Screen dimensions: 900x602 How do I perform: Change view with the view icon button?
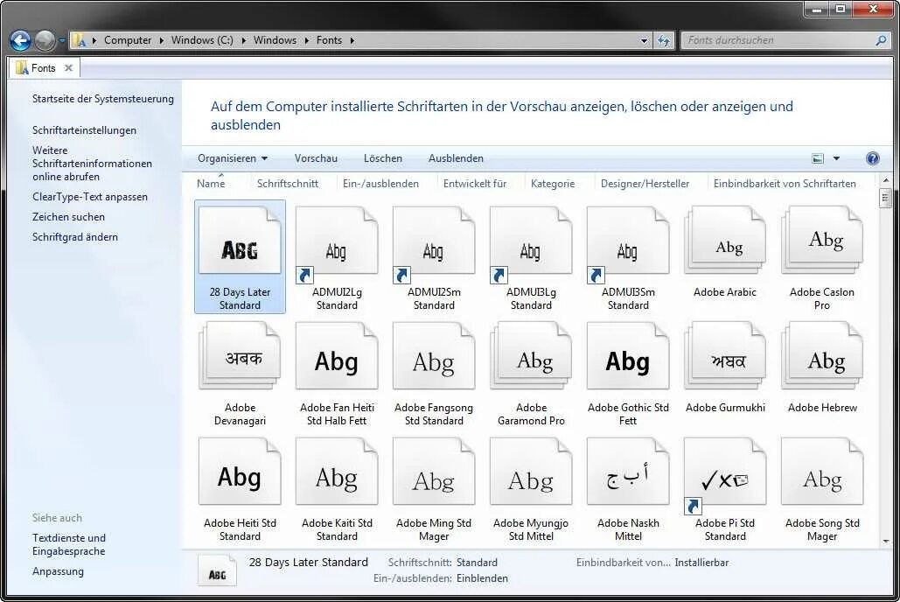[818, 158]
